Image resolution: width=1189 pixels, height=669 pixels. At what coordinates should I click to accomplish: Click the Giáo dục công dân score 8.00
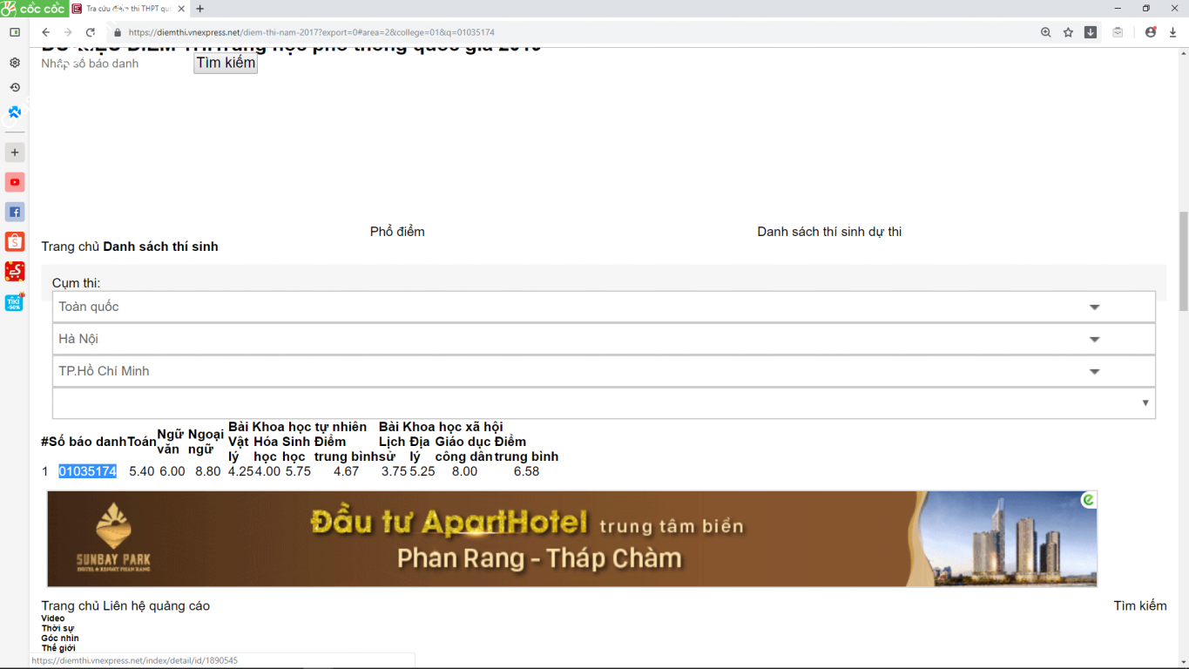(464, 471)
